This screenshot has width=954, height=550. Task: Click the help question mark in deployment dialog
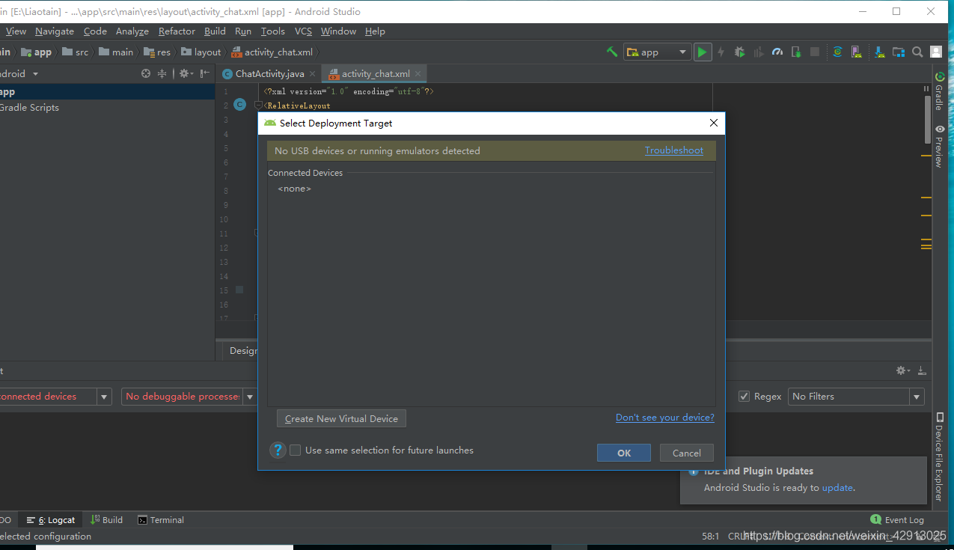click(278, 450)
